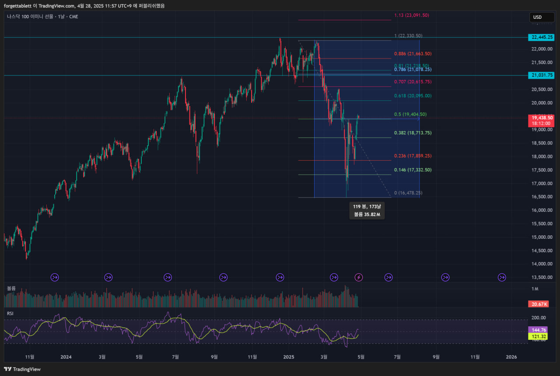Screen dimensions: 560x376
Task: Click the 18:12:00 bar countdown label
Action: point(541,124)
